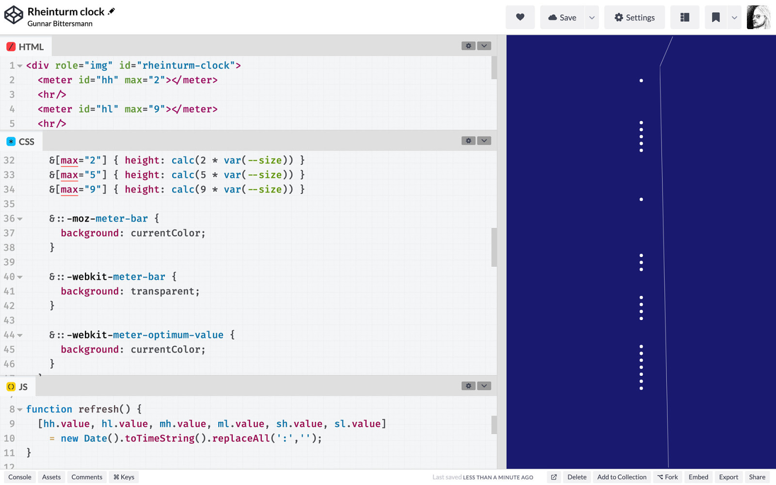Image resolution: width=776 pixels, height=485 pixels.
Task: Collapse CSS line 40 fold arrow
Action: click(20, 277)
